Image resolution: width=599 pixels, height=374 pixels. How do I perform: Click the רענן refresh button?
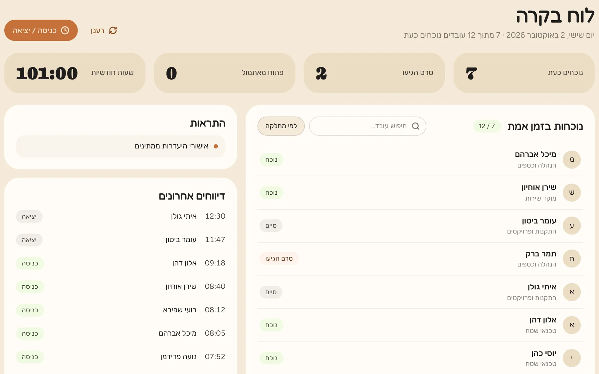pos(103,31)
